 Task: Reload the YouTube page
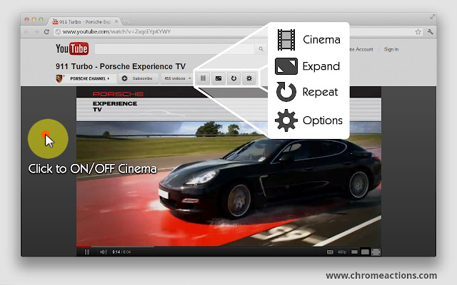[x=46, y=31]
